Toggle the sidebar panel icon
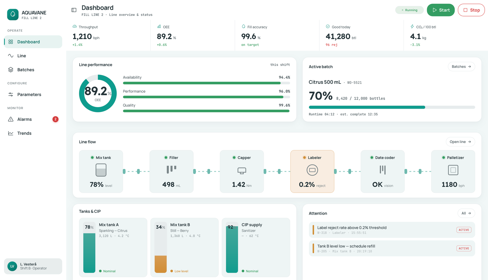This screenshot has height=280, width=488. point(74,10)
